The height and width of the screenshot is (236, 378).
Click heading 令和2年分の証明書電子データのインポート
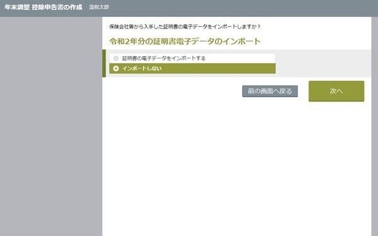[185, 41]
